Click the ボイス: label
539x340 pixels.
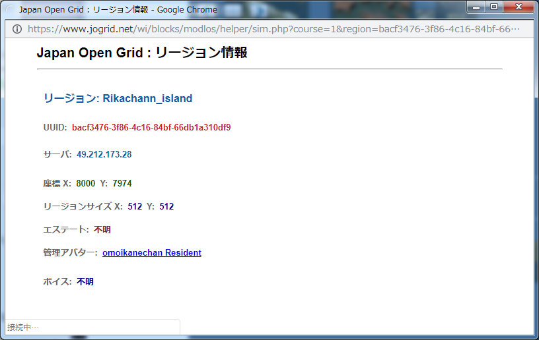57,282
